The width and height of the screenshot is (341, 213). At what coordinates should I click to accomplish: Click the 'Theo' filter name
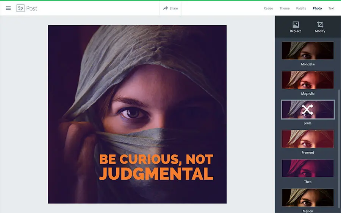(x=308, y=182)
